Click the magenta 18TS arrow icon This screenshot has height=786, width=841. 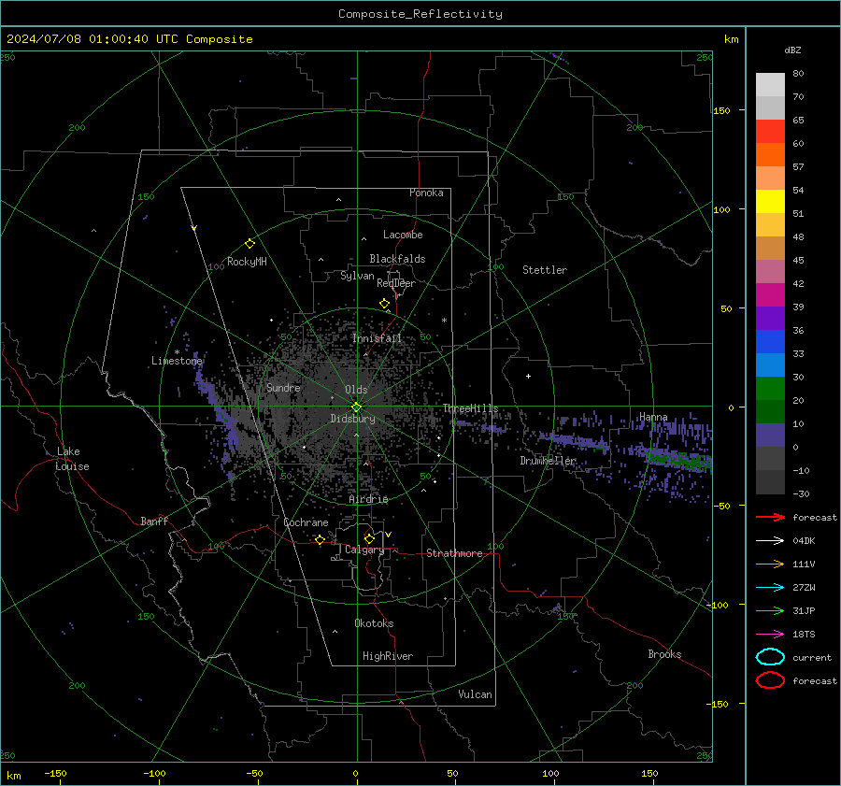pyautogui.click(x=770, y=635)
